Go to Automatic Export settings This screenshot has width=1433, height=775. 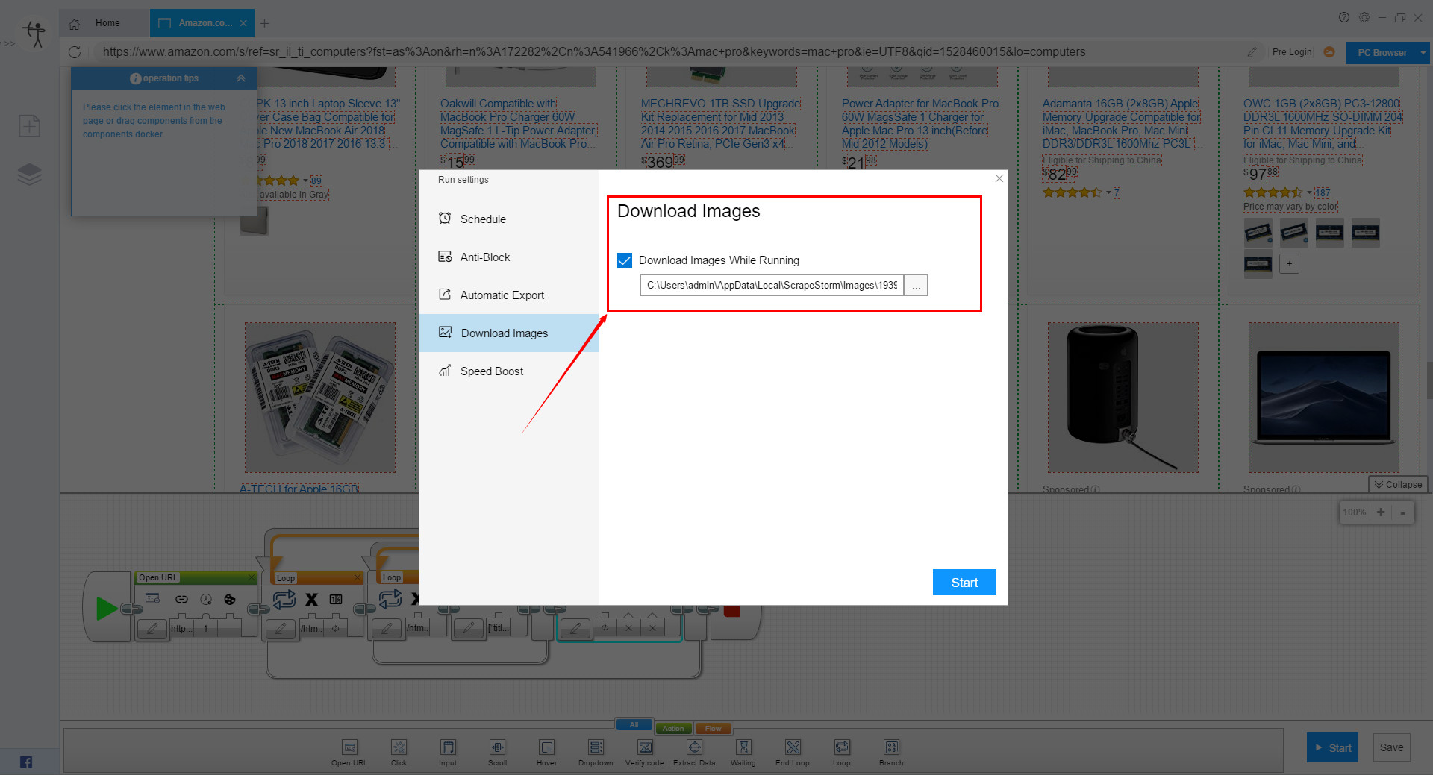tap(502, 295)
